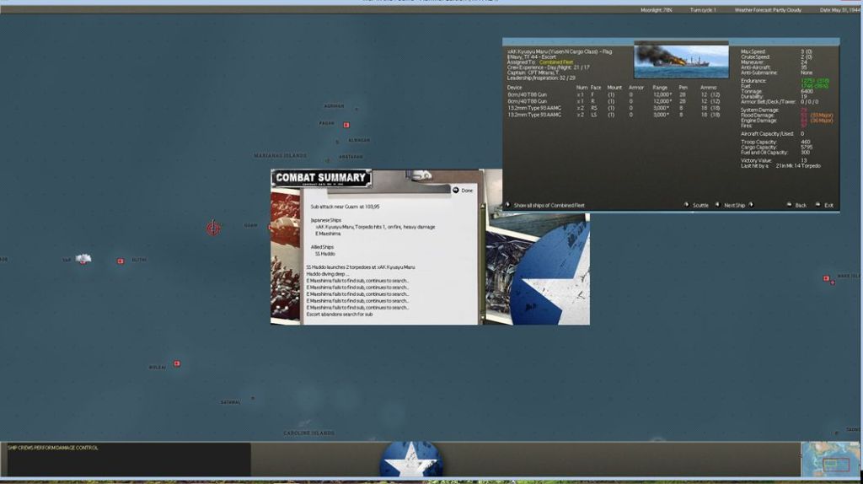
Task: Show all ships of Combined Fleet
Action: (549, 206)
